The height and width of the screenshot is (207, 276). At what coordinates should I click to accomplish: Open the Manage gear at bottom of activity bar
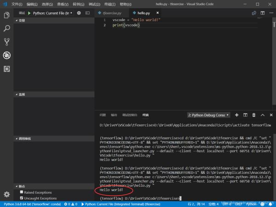pos(7,194)
